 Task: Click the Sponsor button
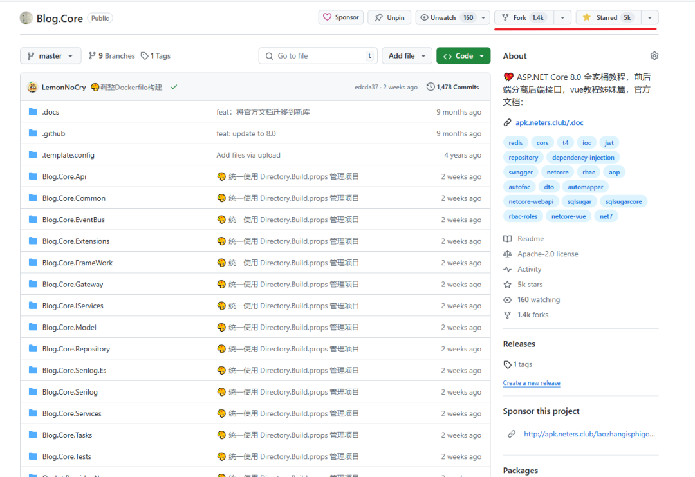pyautogui.click(x=341, y=17)
